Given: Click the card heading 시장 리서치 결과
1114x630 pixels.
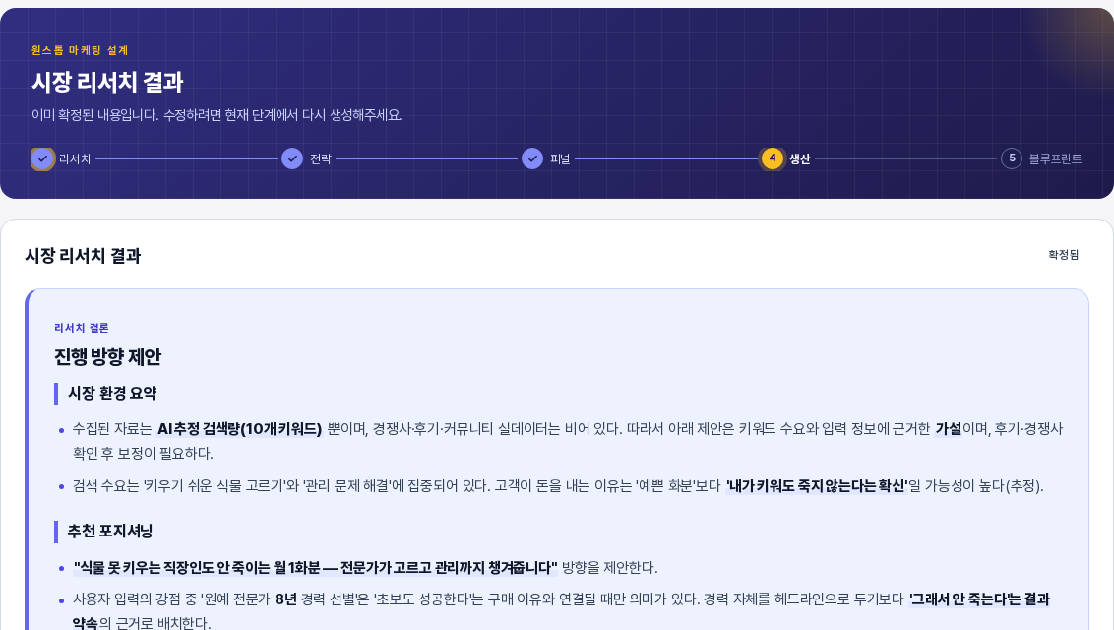Looking at the screenshot, I should coord(83,256).
